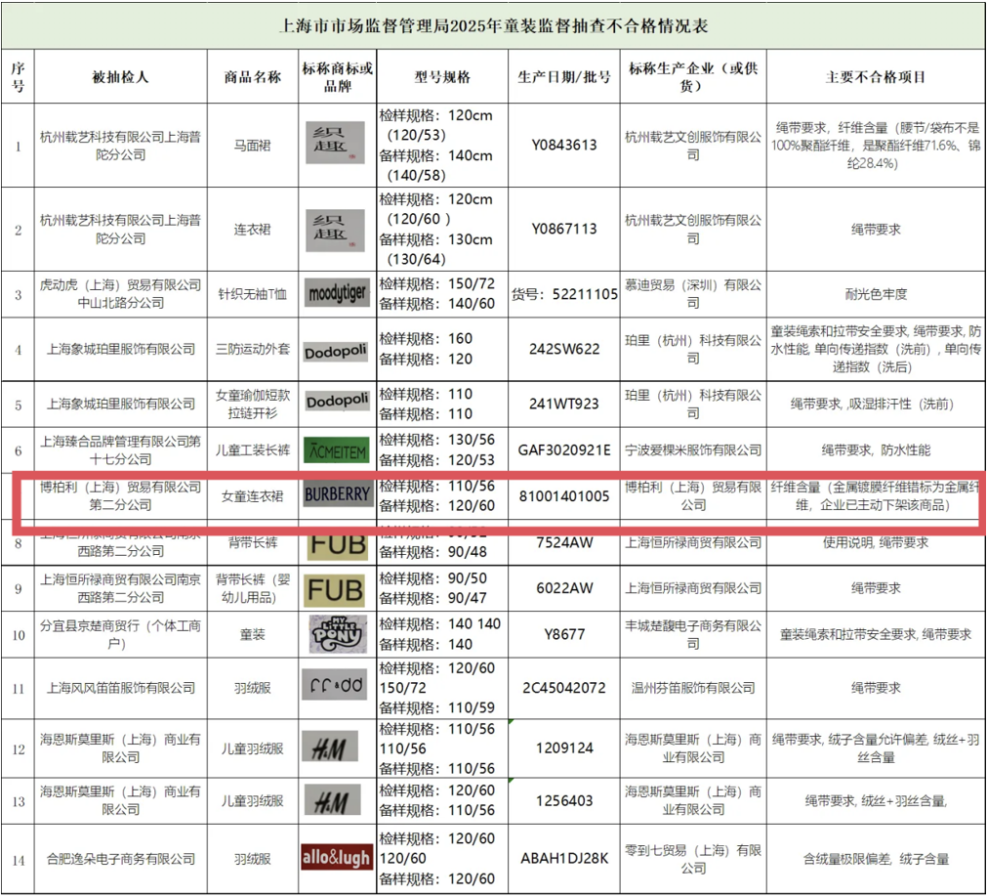Viewport: 987px width, 896px height.
Task: Click the 女童连衣裙 product name cell
Action: (x=253, y=496)
